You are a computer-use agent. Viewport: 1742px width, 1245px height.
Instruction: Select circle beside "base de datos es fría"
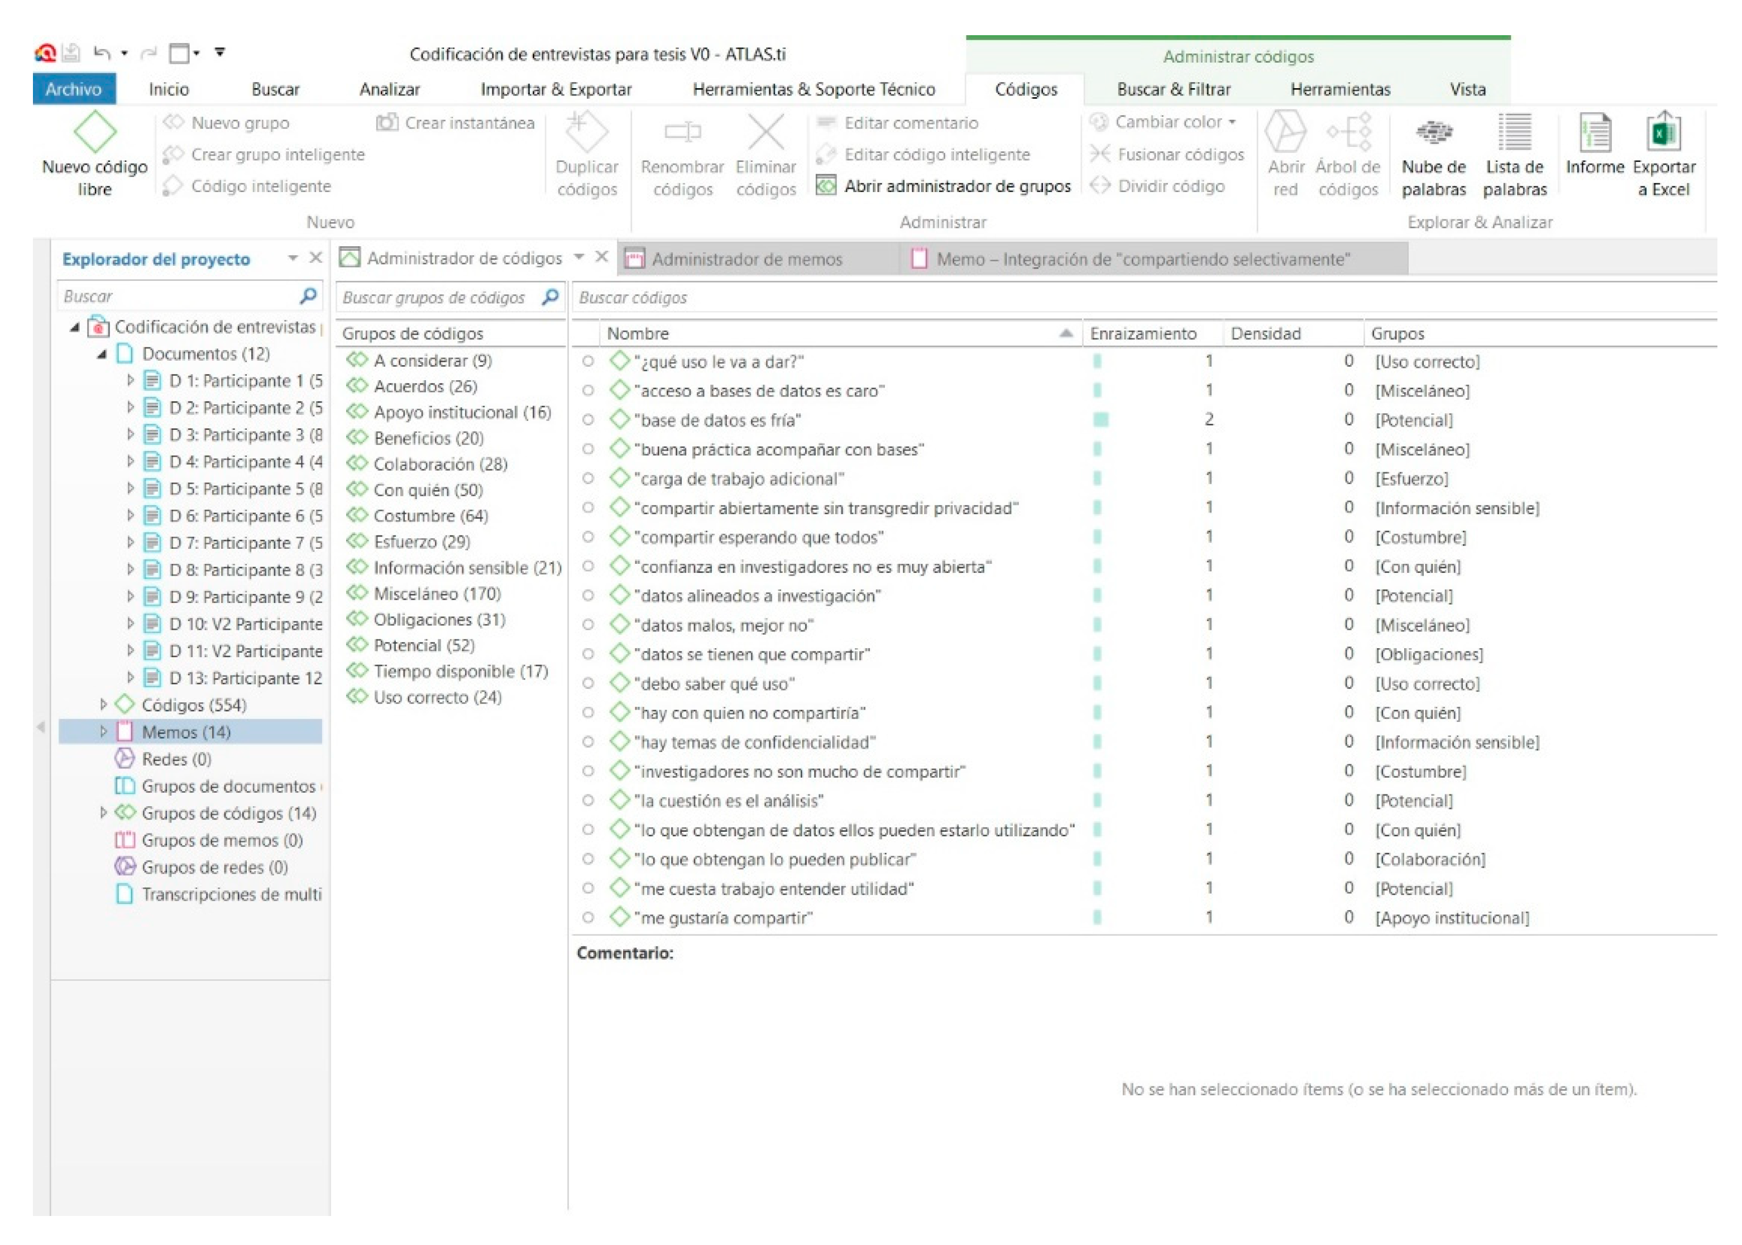click(x=588, y=420)
